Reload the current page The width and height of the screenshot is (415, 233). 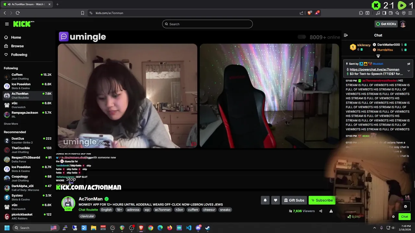click(18, 13)
